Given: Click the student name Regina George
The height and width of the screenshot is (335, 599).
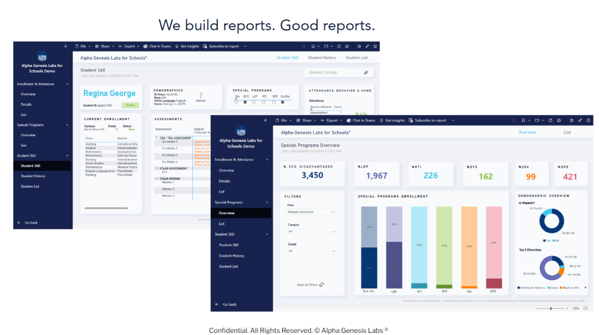Looking at the screenshot, I should pos(109,93).
